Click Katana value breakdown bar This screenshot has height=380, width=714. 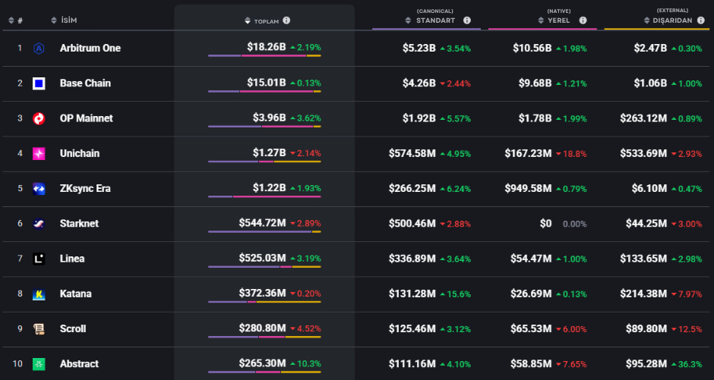pos(264,302)
